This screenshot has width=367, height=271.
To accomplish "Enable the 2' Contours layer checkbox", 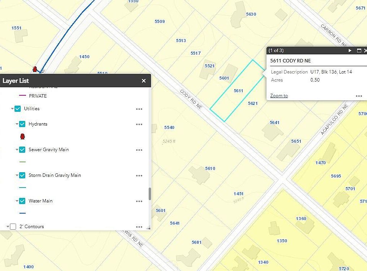I will click(13, 227).
